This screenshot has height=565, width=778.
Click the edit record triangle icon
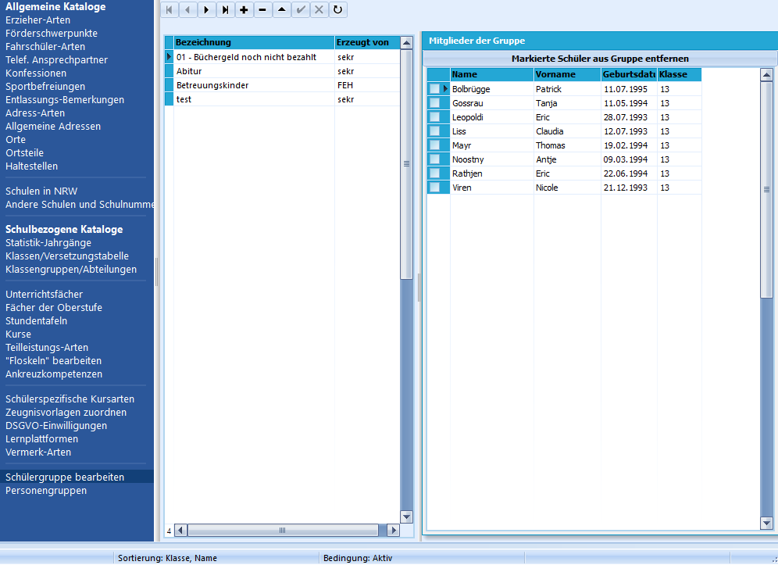point(281,9)
